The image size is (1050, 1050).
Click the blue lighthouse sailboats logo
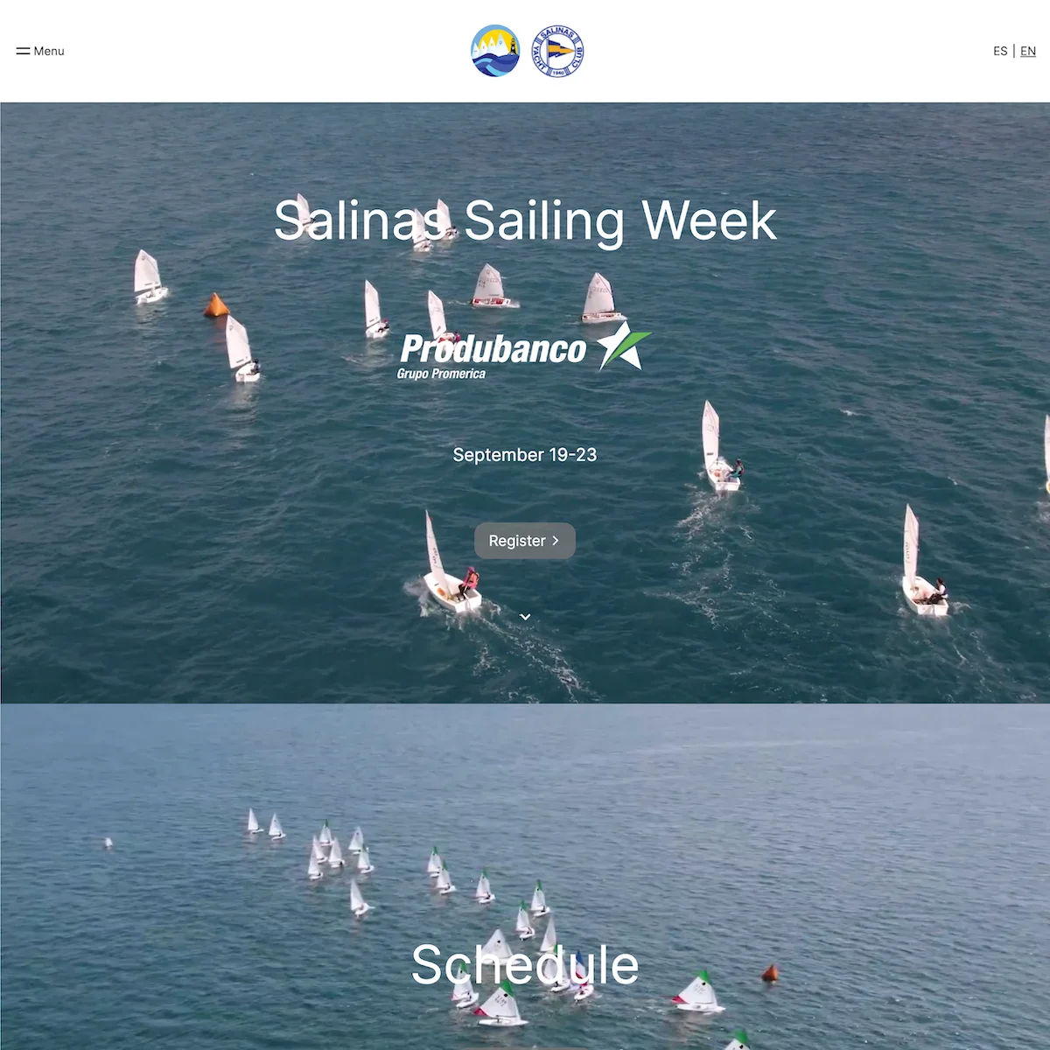(x=495, y=51)
